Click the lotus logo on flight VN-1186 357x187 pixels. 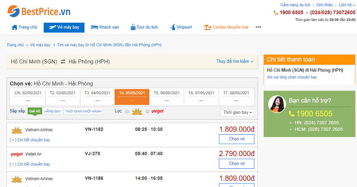pos(17,179)
